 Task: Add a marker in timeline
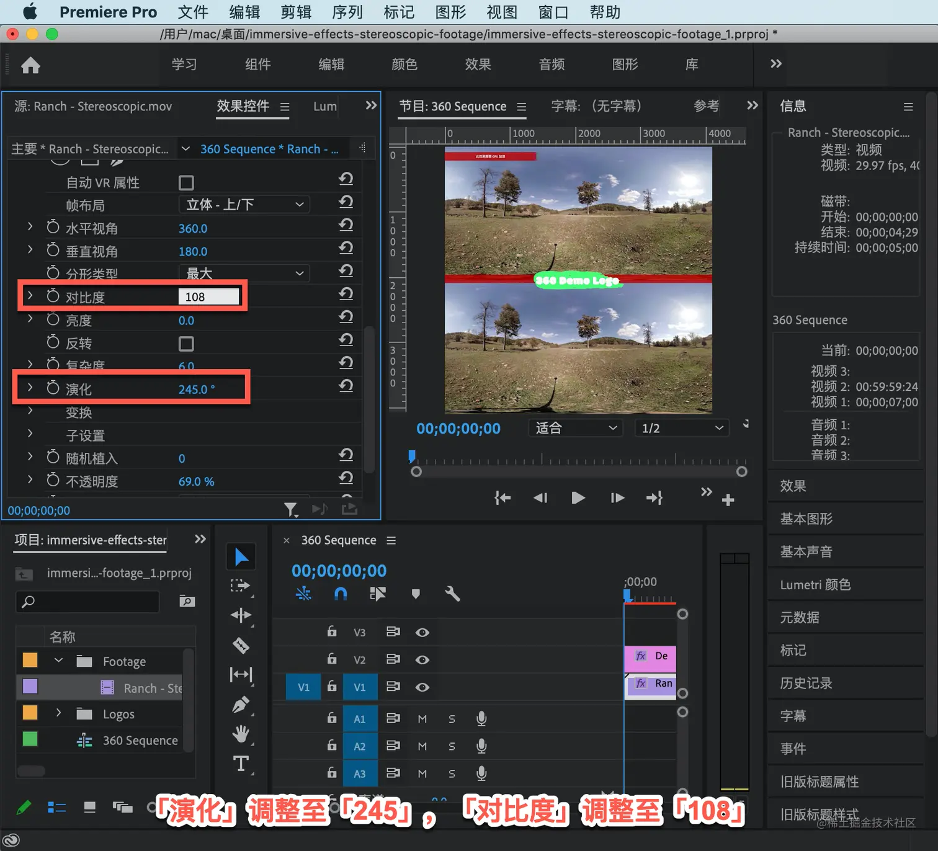[416, 594]
